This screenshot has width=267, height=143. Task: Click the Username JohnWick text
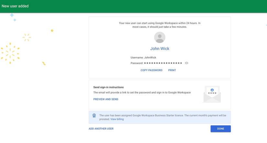click(x=143, y=58)
